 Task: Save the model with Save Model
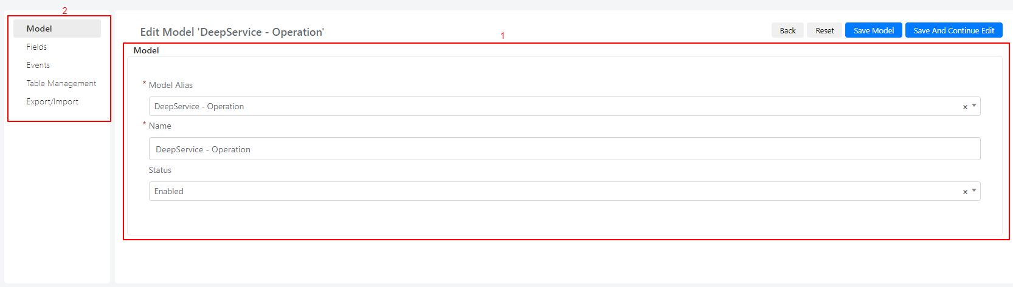[x=873, y=30]
